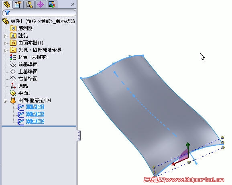Switch to the ConfigurationManager tab
Screen dimensions: 232x185
pos(29,4)
